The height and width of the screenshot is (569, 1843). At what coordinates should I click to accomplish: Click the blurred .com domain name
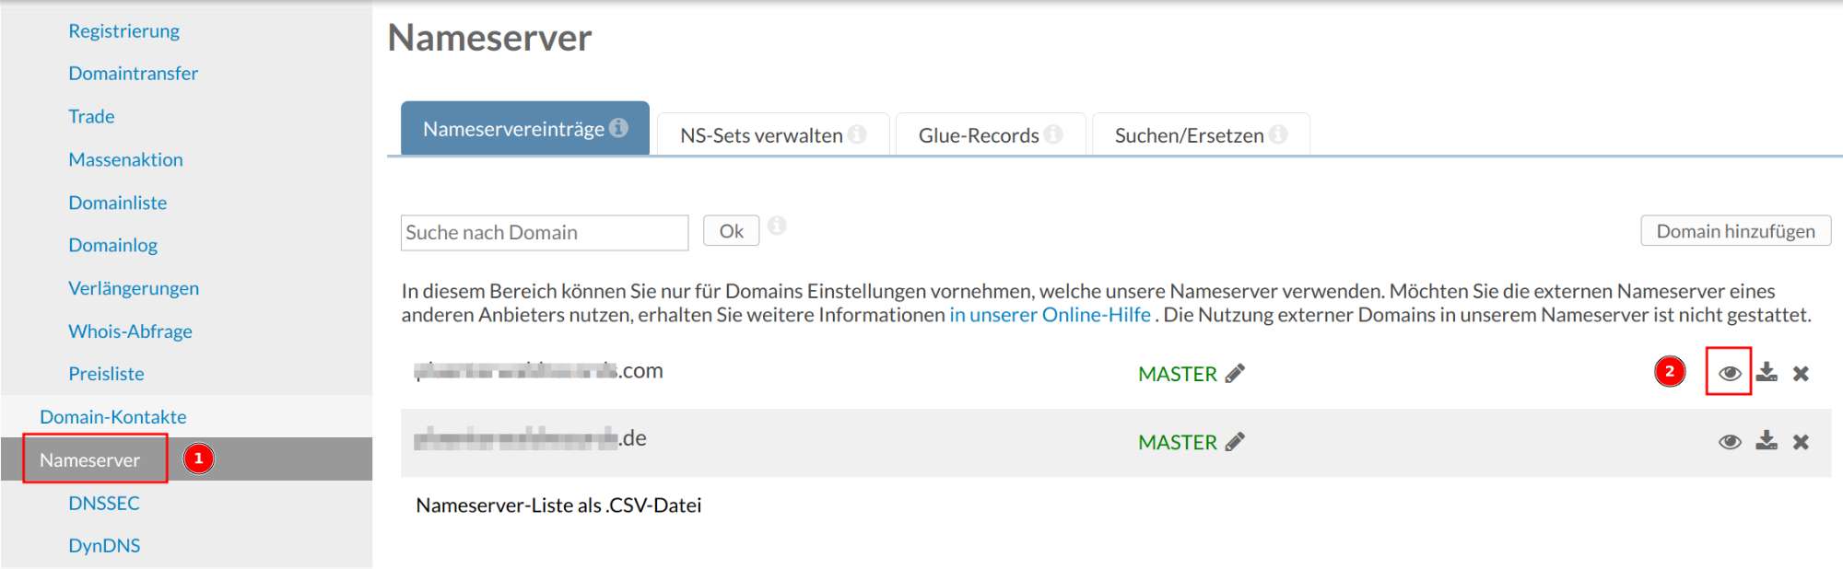pyautogui.click(x=538, y=371)
